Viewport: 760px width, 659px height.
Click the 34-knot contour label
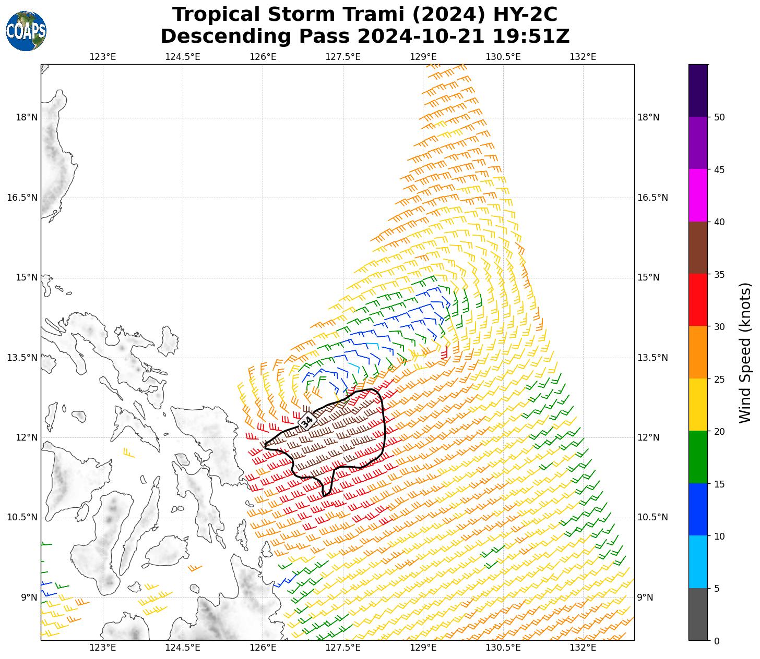[x=307, y=420]
